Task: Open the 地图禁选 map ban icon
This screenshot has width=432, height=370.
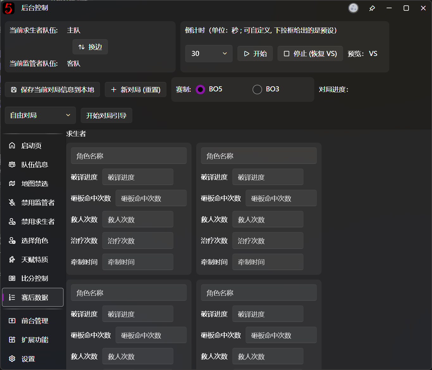Action: [x=12, y=183]
